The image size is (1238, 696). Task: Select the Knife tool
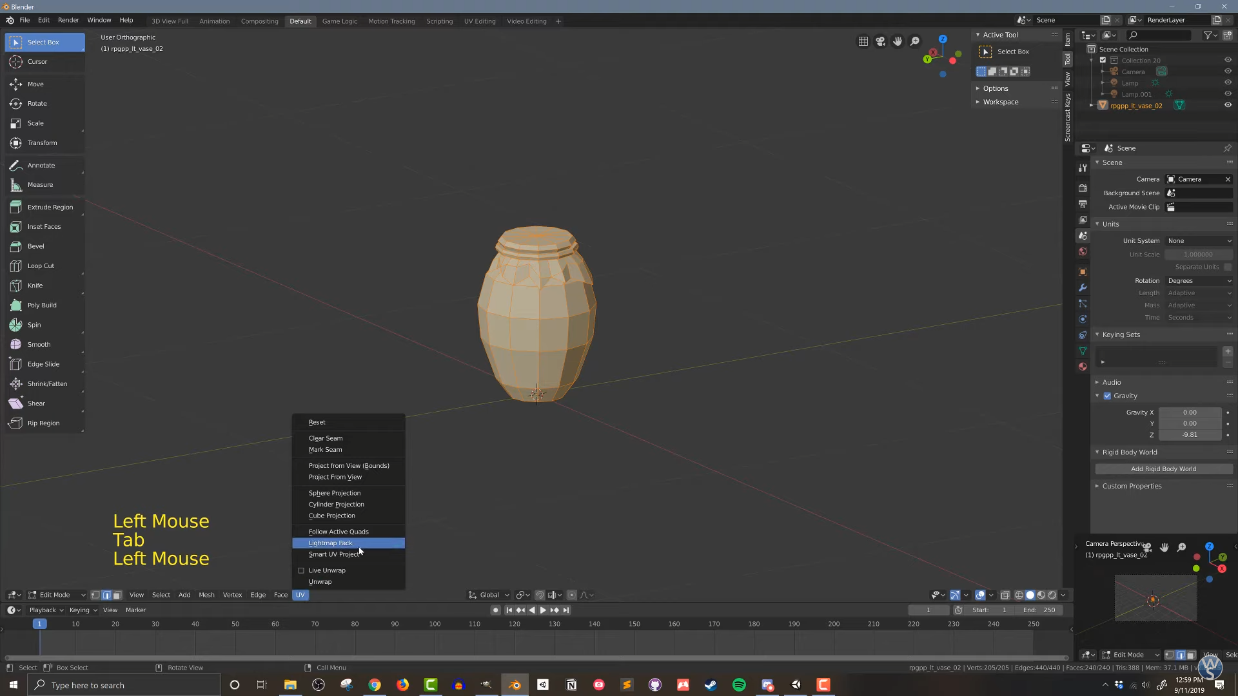tap(35, 285)
